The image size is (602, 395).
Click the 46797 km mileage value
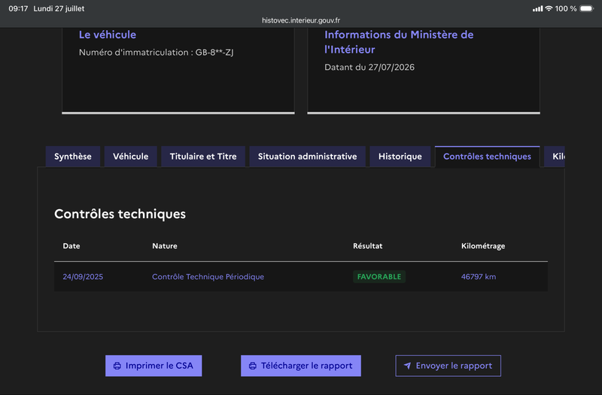coord(479,277)
